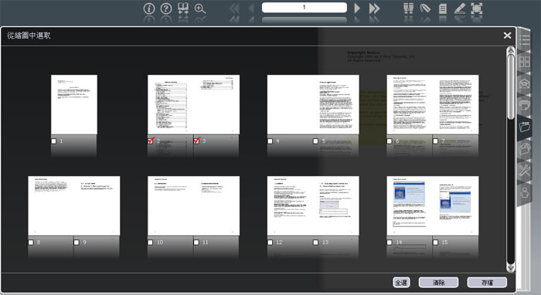Click the page number input field
The image size is (541, 295).
(x=305, y=7)
